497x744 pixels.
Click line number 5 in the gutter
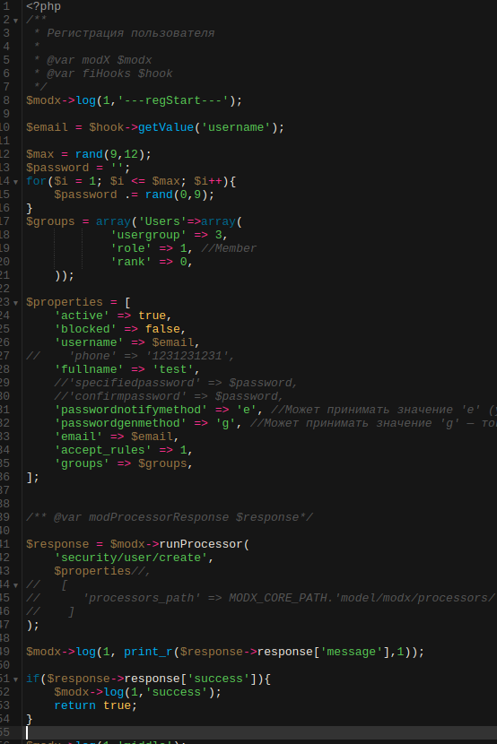5,60
